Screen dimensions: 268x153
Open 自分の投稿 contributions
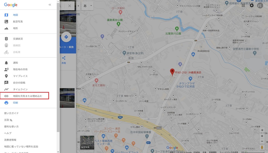19,83
